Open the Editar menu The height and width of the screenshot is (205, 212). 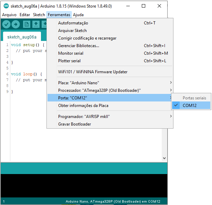click(x=25, y=15)
